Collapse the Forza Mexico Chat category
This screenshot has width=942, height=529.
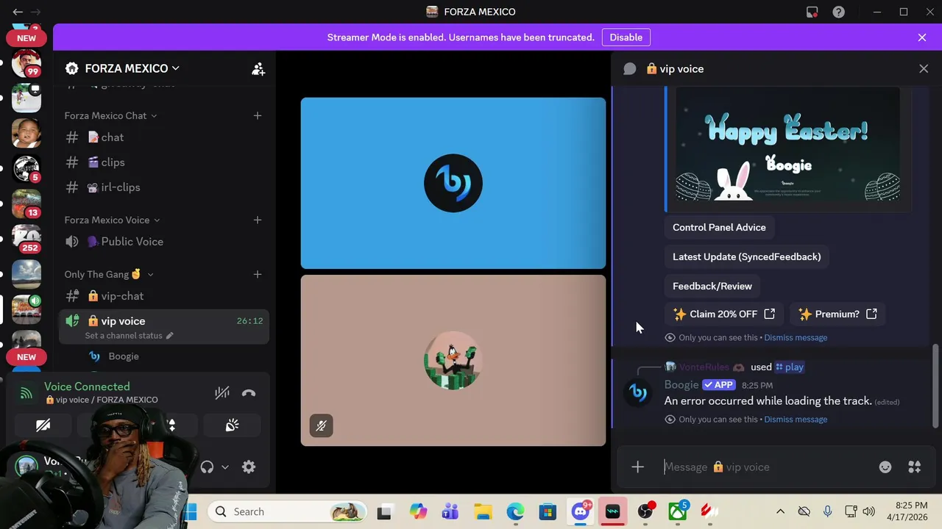point(110,115)
